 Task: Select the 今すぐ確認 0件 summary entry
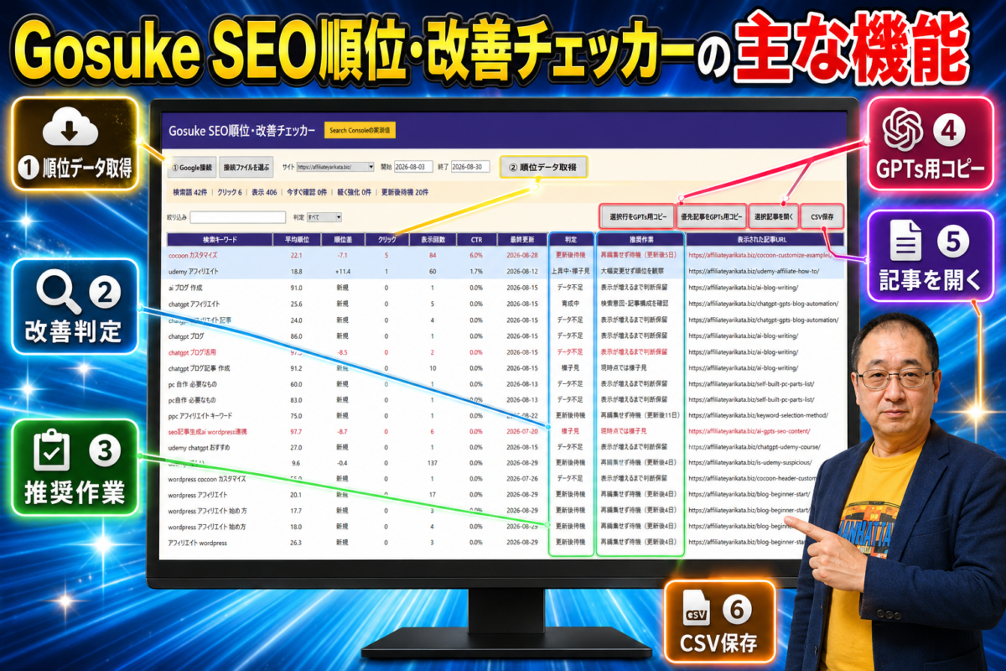pyautogui.click(x=306, y=192)
